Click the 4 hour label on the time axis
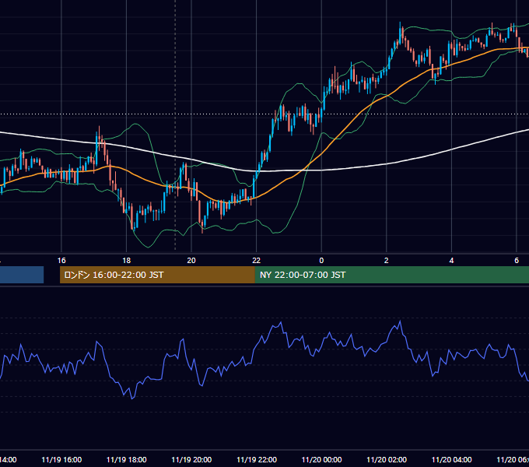This screenshot has height=467, width=529. click(x=451, y=261)
